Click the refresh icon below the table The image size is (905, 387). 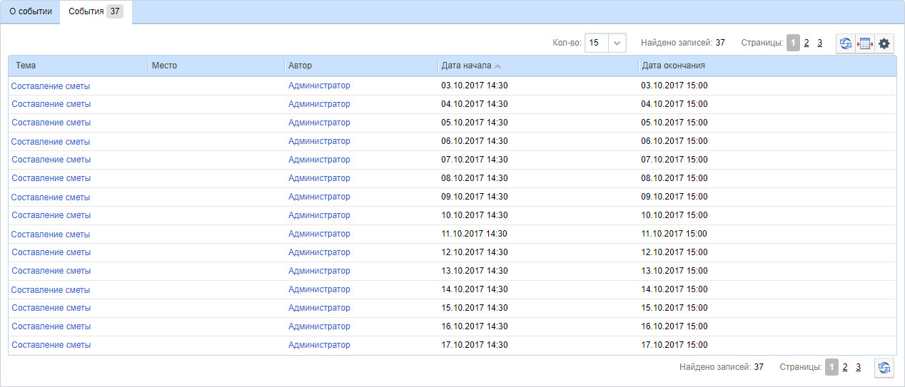coord(884,368)
